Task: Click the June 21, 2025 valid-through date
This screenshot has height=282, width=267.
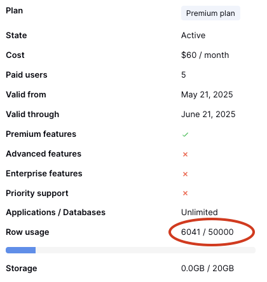Action: tap(209, 114)
